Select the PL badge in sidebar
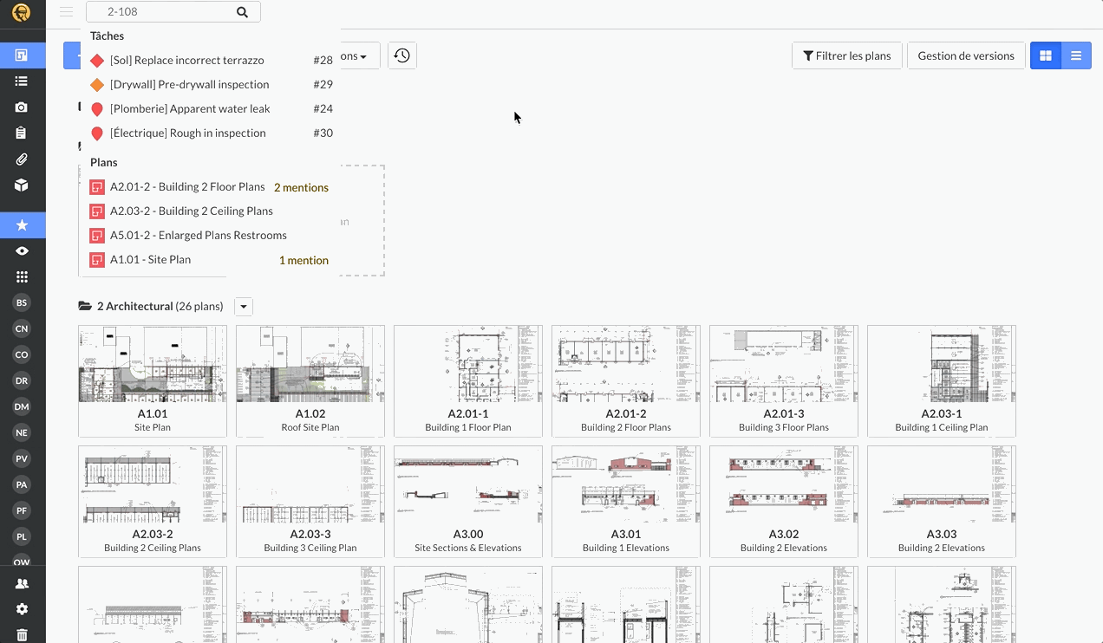The width and height of the screenshot is (1103, 643). [22, 536]
